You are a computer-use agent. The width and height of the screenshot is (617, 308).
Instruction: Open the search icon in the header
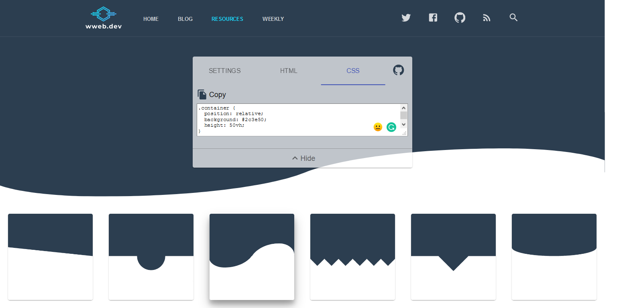coord(513,18)
